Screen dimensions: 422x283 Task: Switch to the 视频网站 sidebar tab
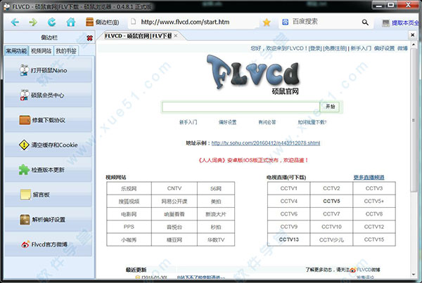click(x=41, y=51)
